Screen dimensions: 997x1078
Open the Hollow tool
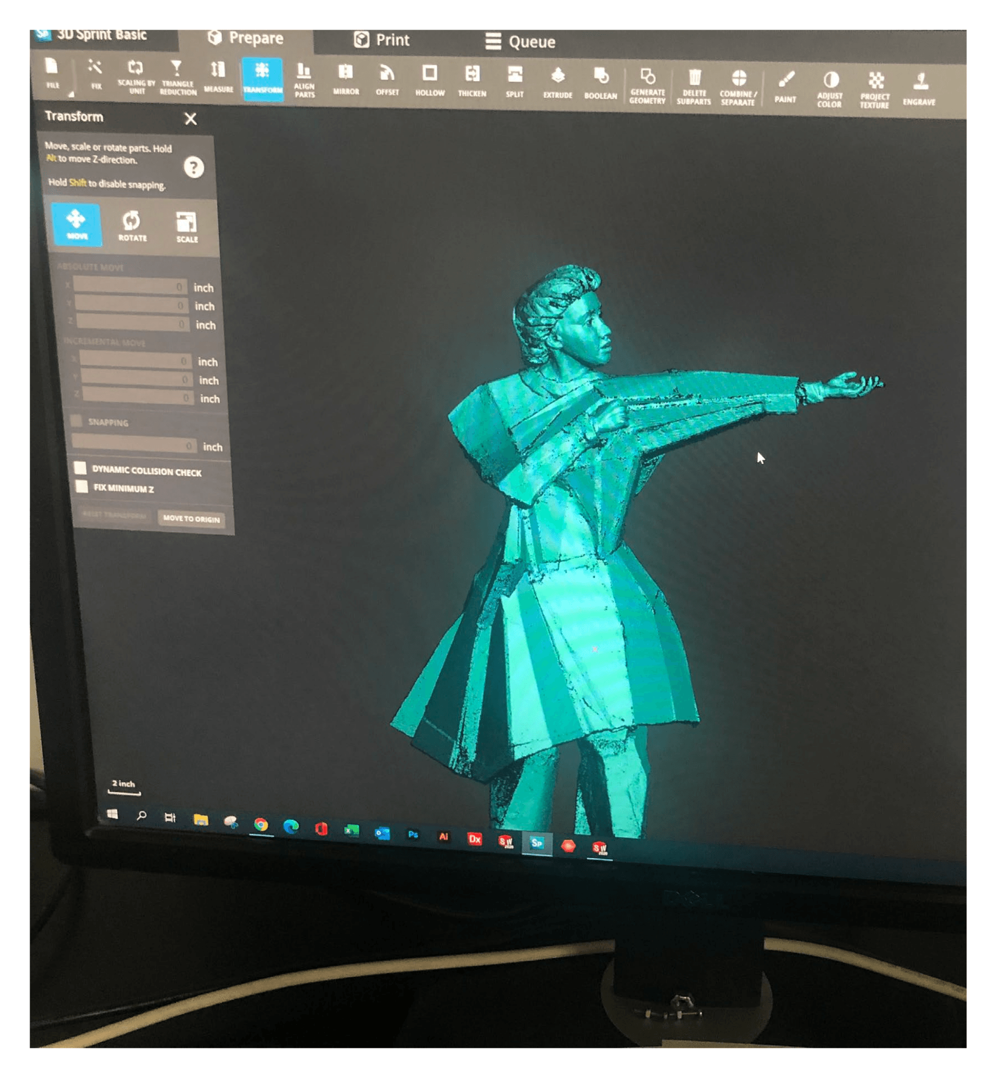(429, 79)
